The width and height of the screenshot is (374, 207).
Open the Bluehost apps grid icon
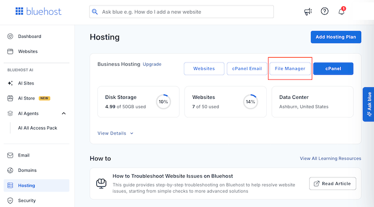click(x=19, y=11)
